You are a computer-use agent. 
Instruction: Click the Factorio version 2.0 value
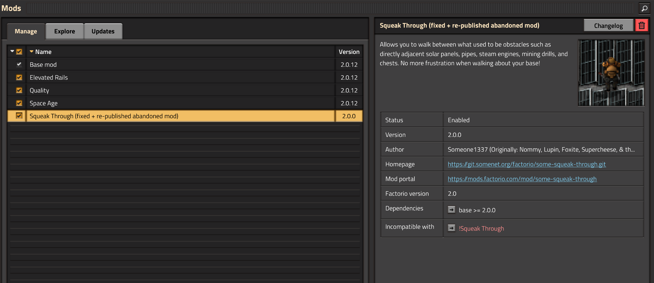click(x=452, y=194)
